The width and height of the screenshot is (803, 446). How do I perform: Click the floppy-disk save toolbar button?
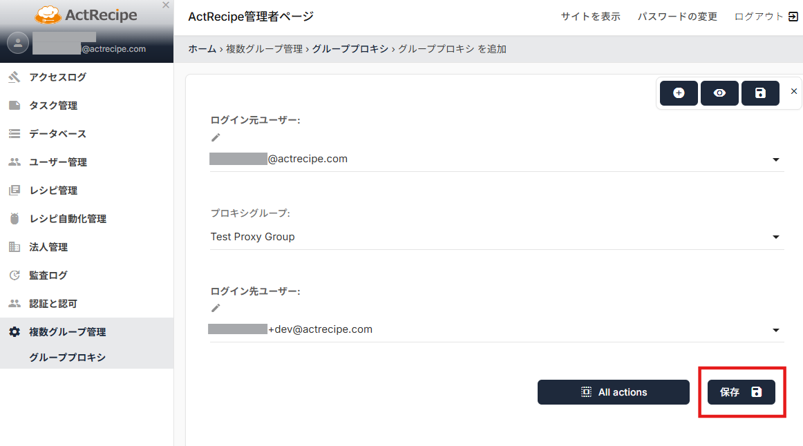click(760, 93)
